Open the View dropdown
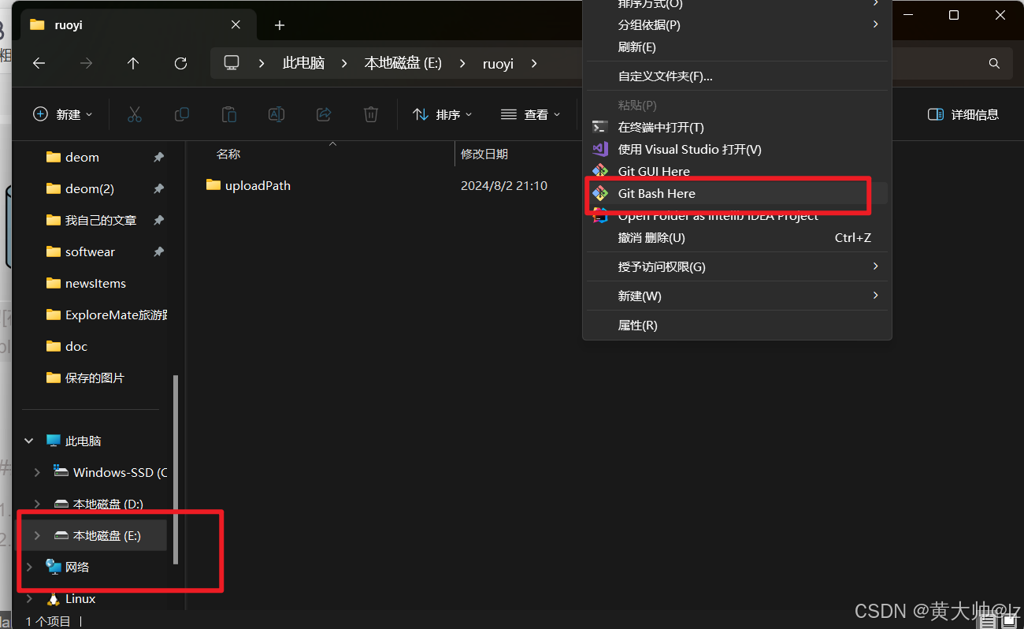The width and height of the screenshot is (1024, 629). [531, 114]
